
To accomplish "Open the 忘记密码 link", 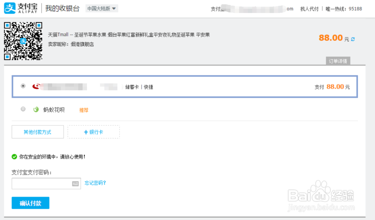I will click(x=95, y=183).
